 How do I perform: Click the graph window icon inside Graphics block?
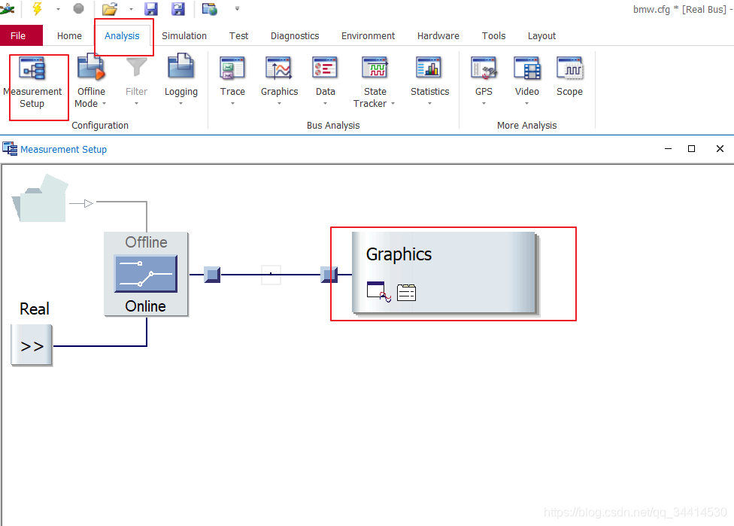[379, 292]
